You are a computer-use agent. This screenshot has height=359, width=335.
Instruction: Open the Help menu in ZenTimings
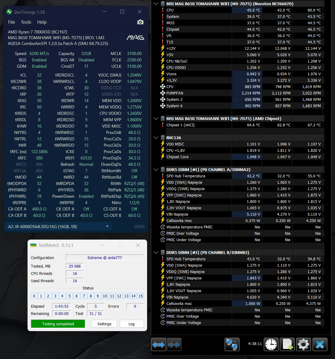click(42, 22)
